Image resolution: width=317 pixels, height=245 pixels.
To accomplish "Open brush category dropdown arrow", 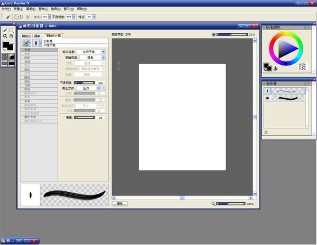I will pyautogui.click(x=30, y=43).
